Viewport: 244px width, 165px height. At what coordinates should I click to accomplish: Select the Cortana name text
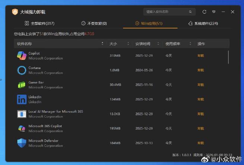34,68
